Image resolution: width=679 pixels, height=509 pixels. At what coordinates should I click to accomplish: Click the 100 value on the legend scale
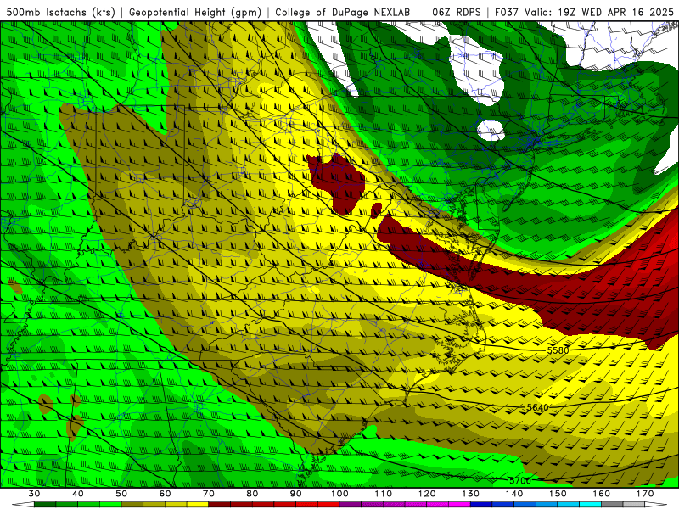point(339,494)
